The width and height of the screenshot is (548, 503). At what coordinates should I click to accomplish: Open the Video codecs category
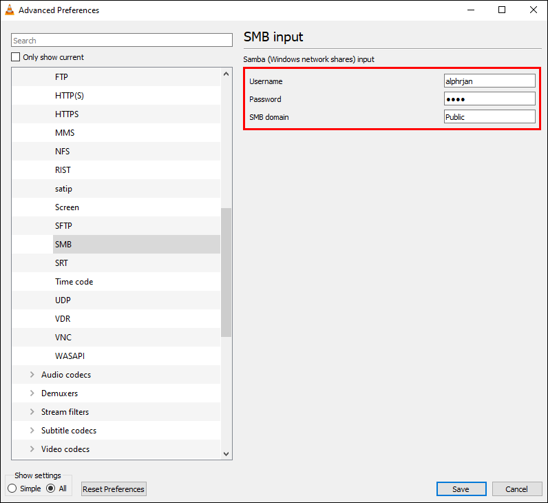[x=65, y=449]
